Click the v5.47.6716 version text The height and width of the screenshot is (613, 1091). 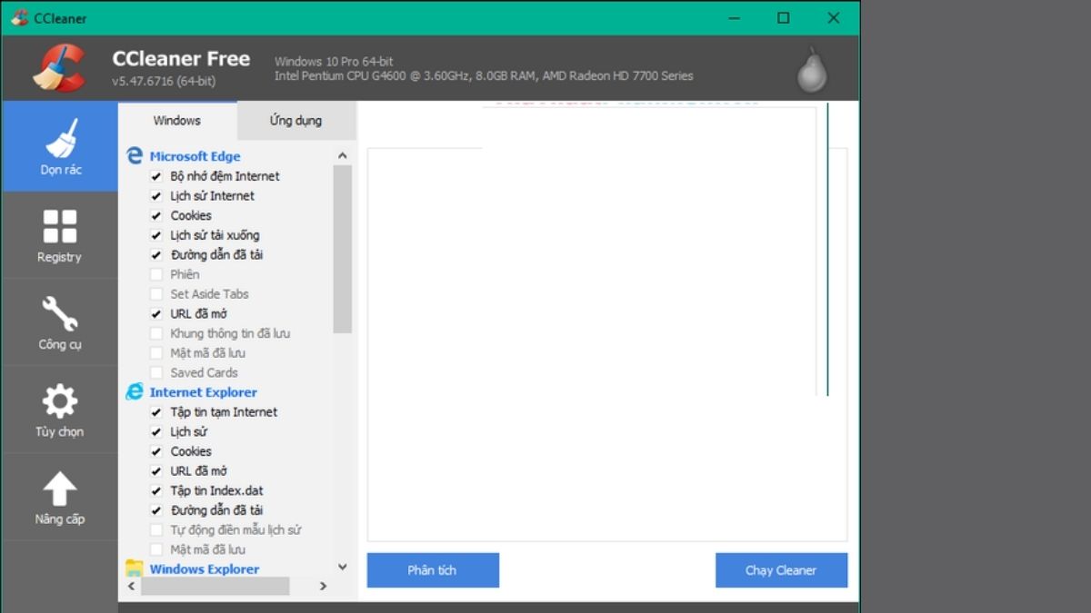click(164, 81)
